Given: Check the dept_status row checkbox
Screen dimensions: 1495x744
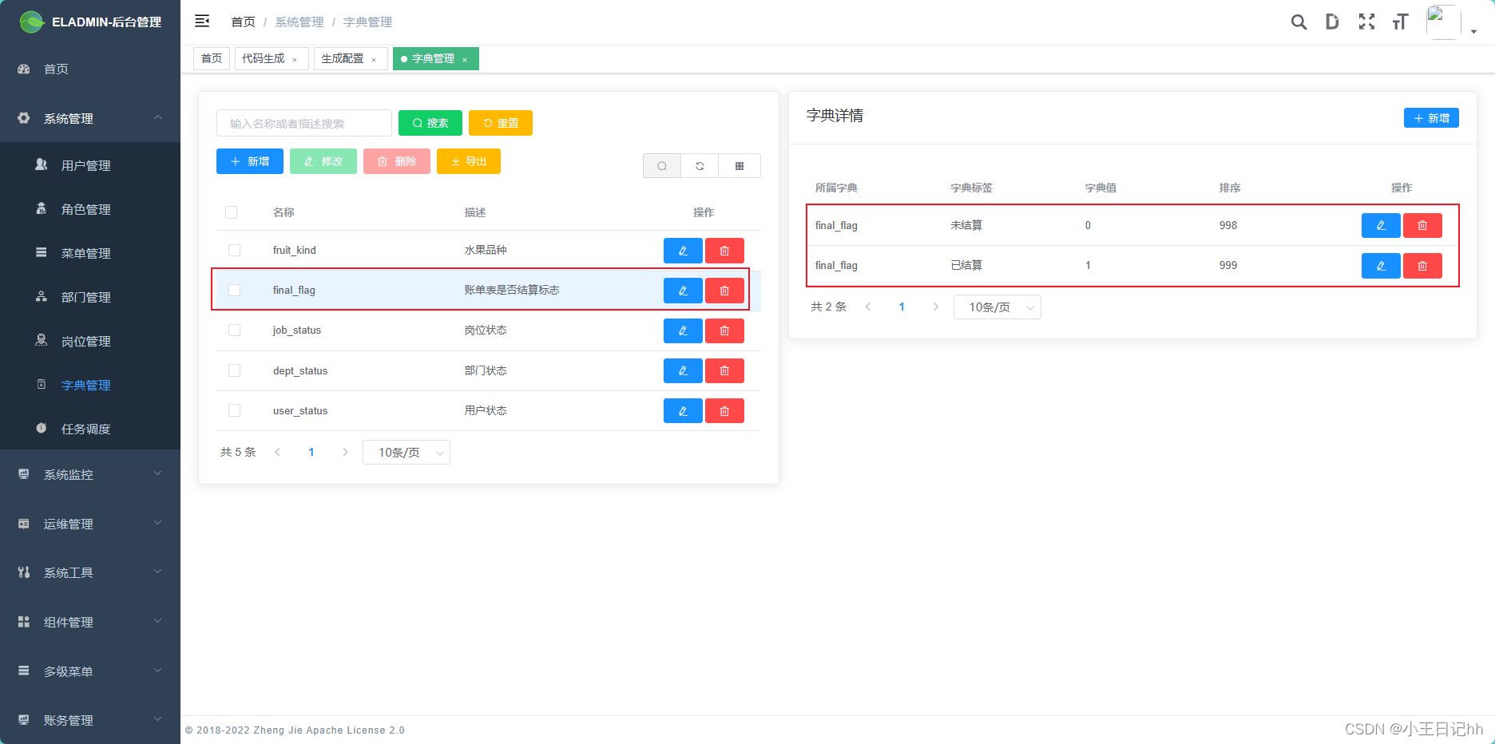Looking at the screenshot, I should coord(234,370).
